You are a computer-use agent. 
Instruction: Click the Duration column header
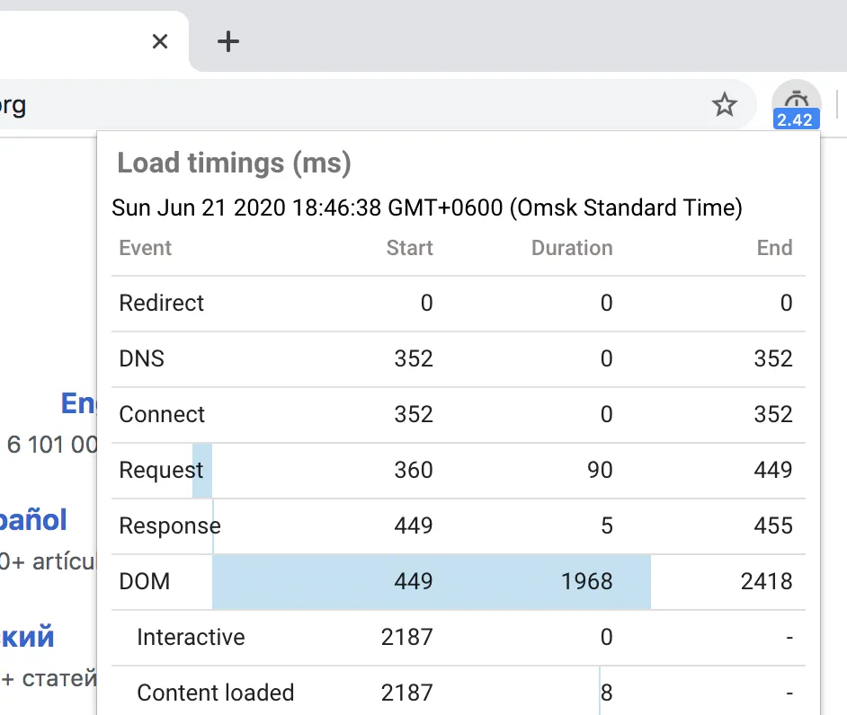[x=572, y=248]
